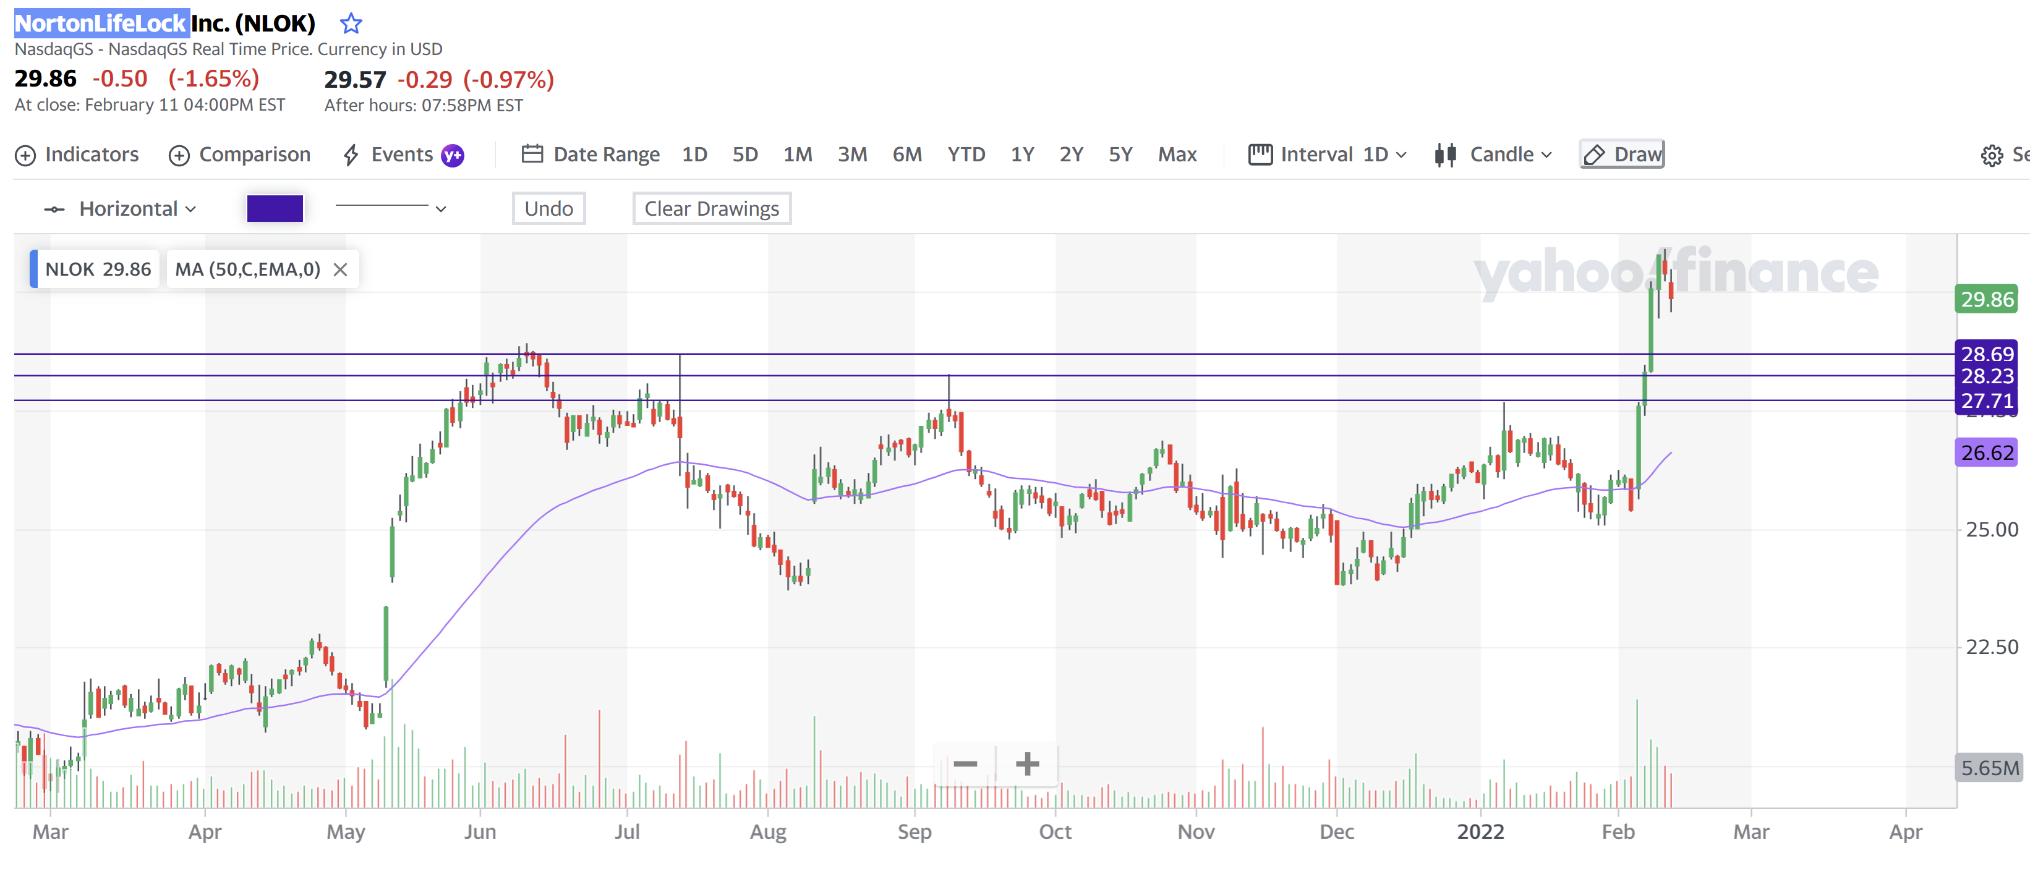Zoom out the chart with minus button
2030x887 pixels.
pos(965,763)
